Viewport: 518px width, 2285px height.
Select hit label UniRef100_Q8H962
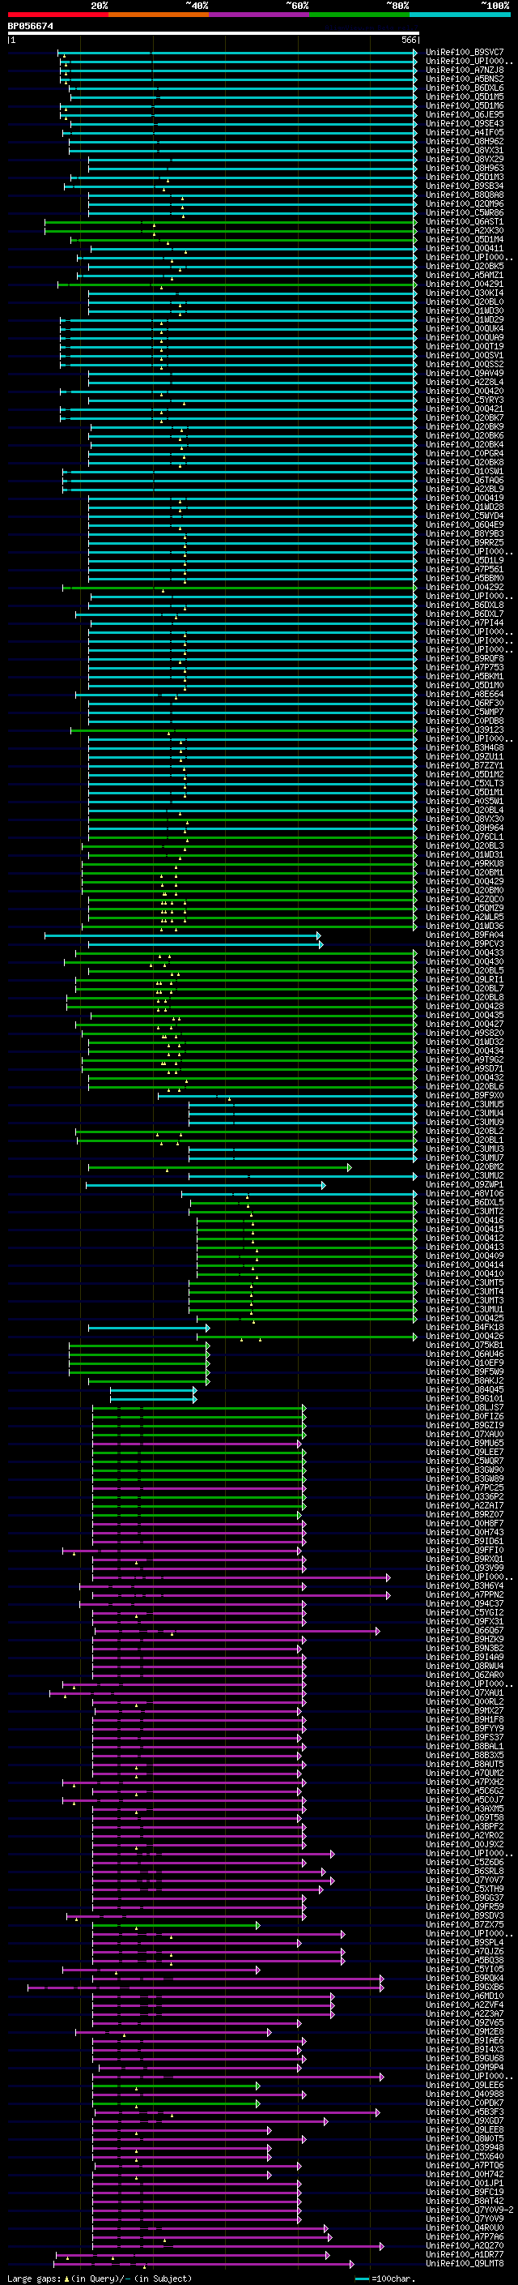click(x=465, y=141)
